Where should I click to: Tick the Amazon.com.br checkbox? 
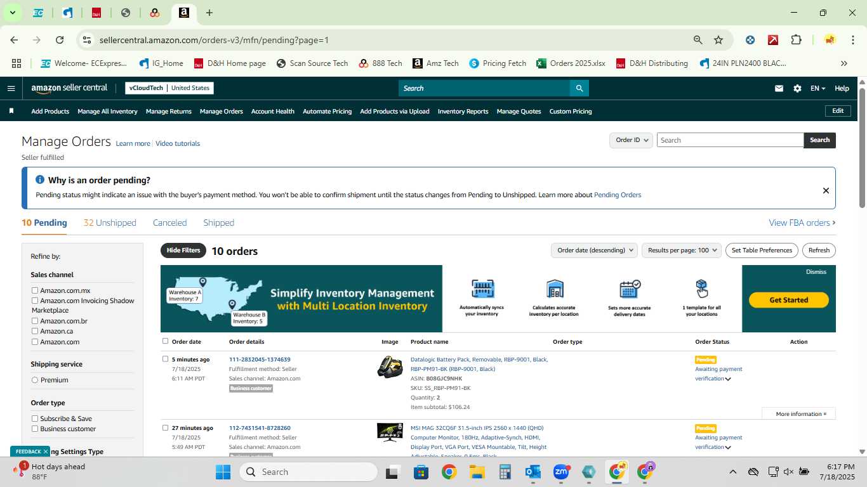35,321
